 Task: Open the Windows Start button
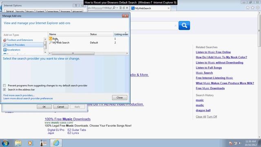pyautogui.click(x=5, y=143)
